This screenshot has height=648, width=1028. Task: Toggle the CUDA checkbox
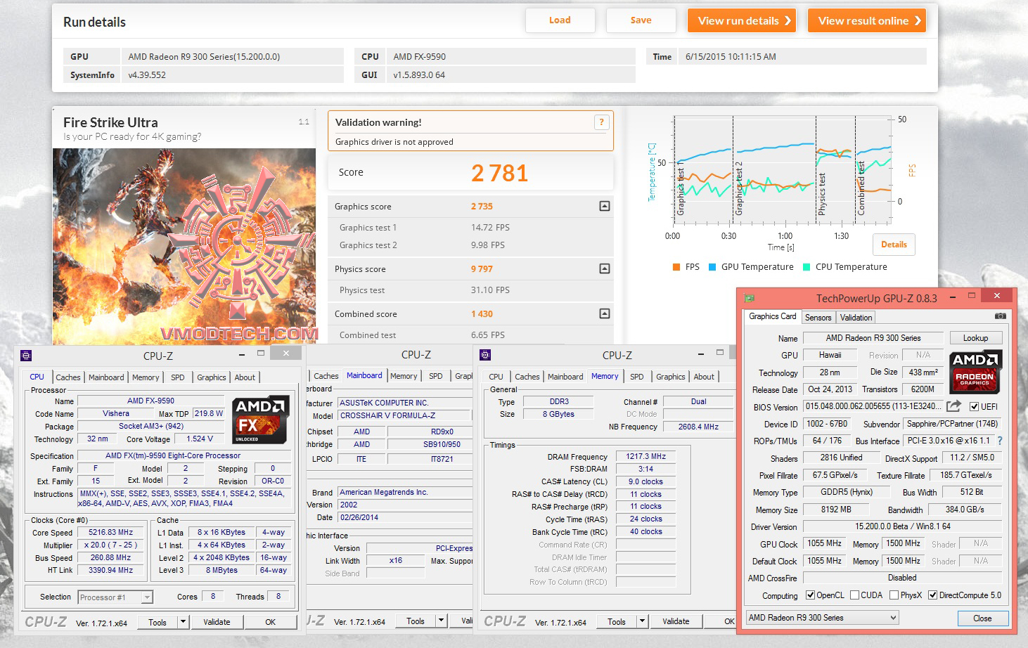pos(854,595)
